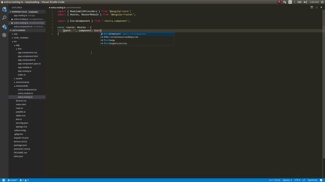Expand the node_modules folder
This screenshot has width=325, height=182.
[21, 38]
